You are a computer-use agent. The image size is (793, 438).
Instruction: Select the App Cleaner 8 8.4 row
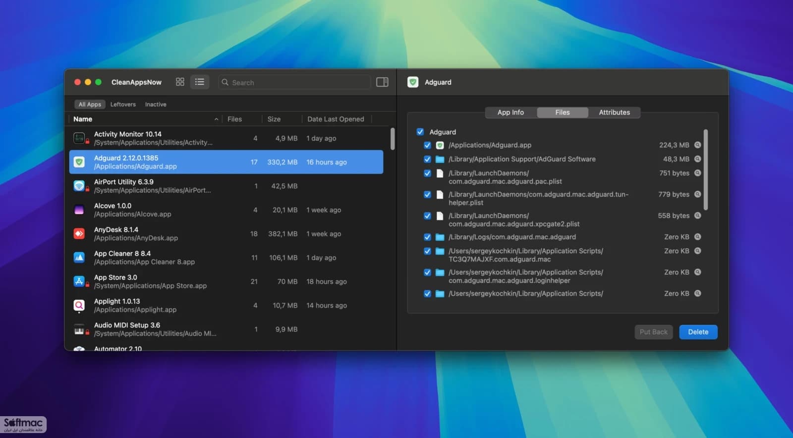(226, 258)
